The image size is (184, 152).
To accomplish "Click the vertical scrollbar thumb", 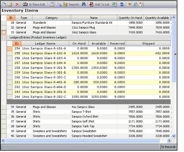I will click(x=174, y=51).
